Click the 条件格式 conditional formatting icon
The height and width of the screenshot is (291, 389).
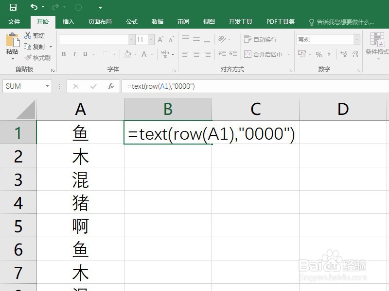click(x=378, y=40)
